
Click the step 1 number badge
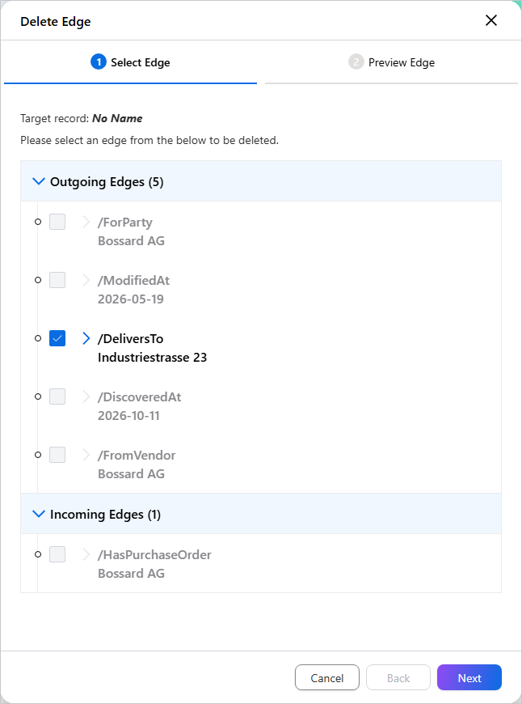(99, 62)
